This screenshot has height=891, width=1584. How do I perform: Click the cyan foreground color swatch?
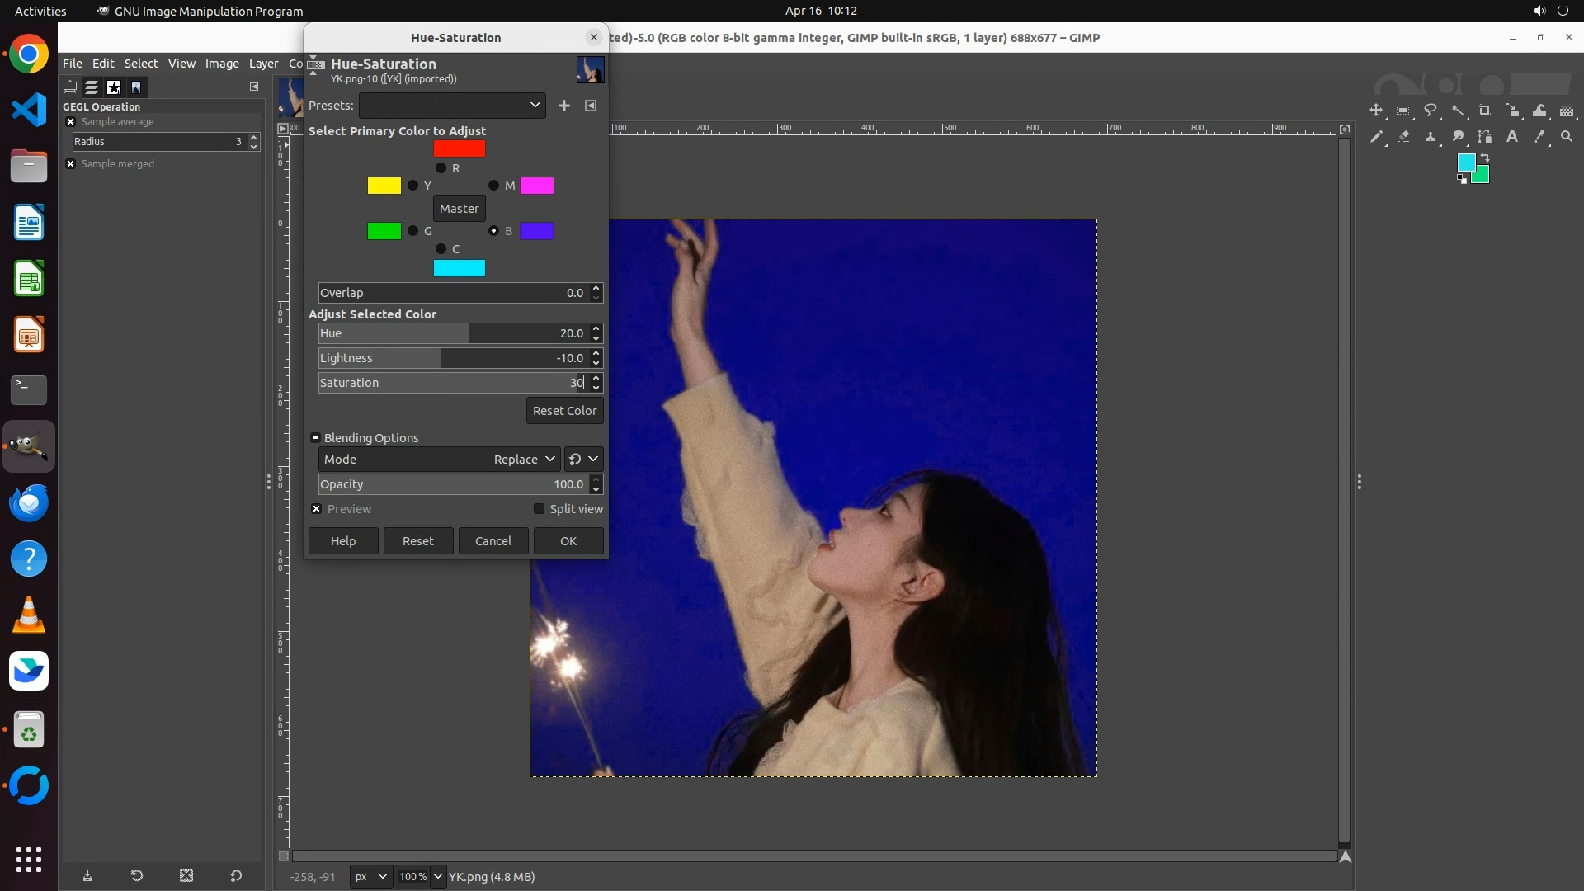click(x=1466, y=163)
